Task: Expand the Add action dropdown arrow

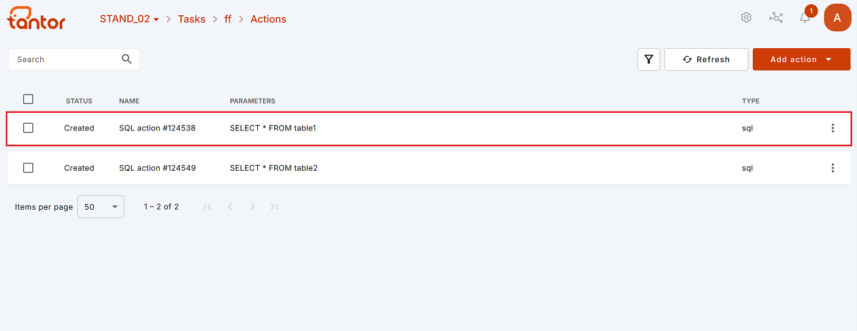Action: pyautogui.click(x=828, y=60)
